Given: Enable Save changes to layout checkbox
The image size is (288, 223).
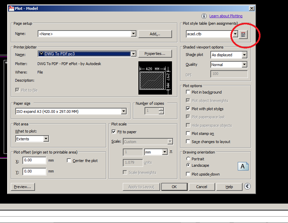Looking at the screenshot, I should (188, 142).
